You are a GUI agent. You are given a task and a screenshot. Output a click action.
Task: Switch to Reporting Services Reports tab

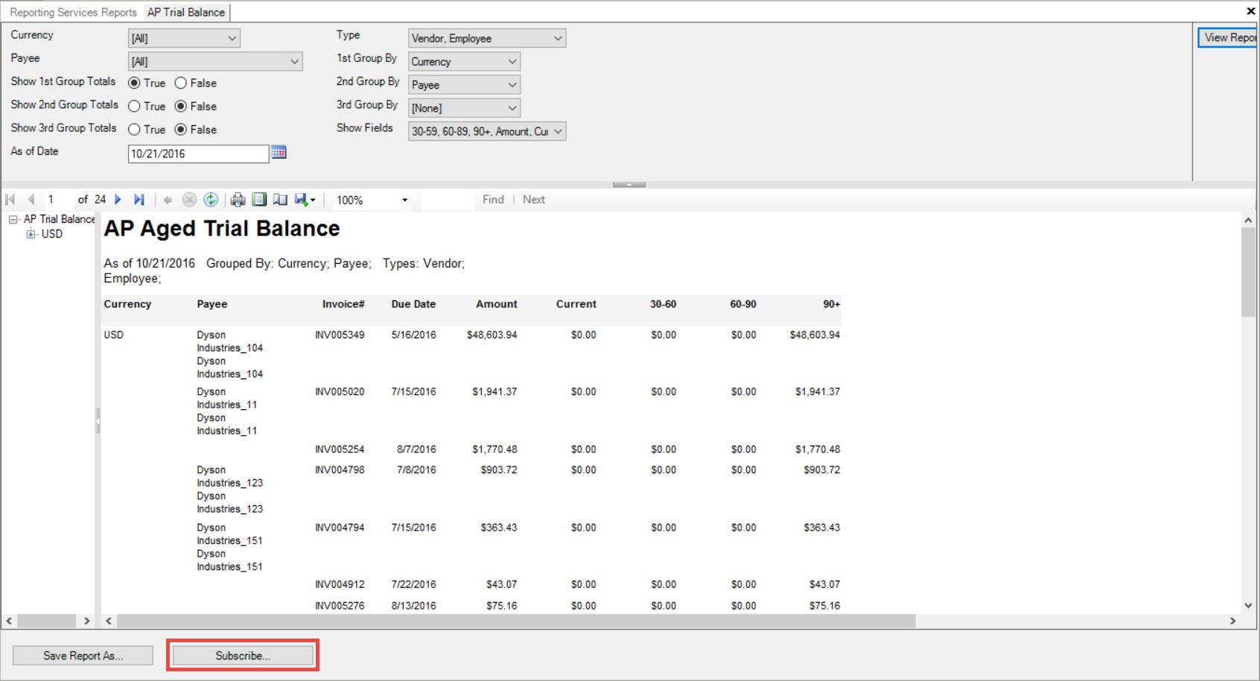(x=73, y=12)
